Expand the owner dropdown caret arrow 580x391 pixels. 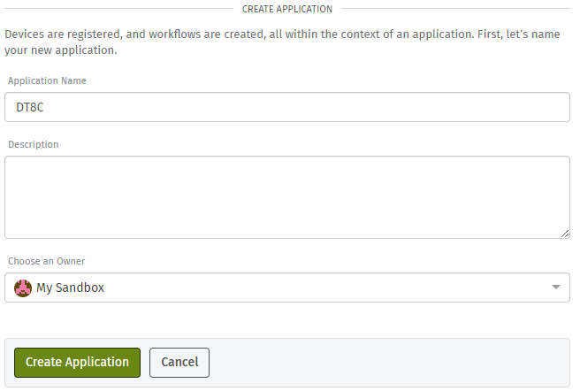pyautogui.click(x=555, y=287)
